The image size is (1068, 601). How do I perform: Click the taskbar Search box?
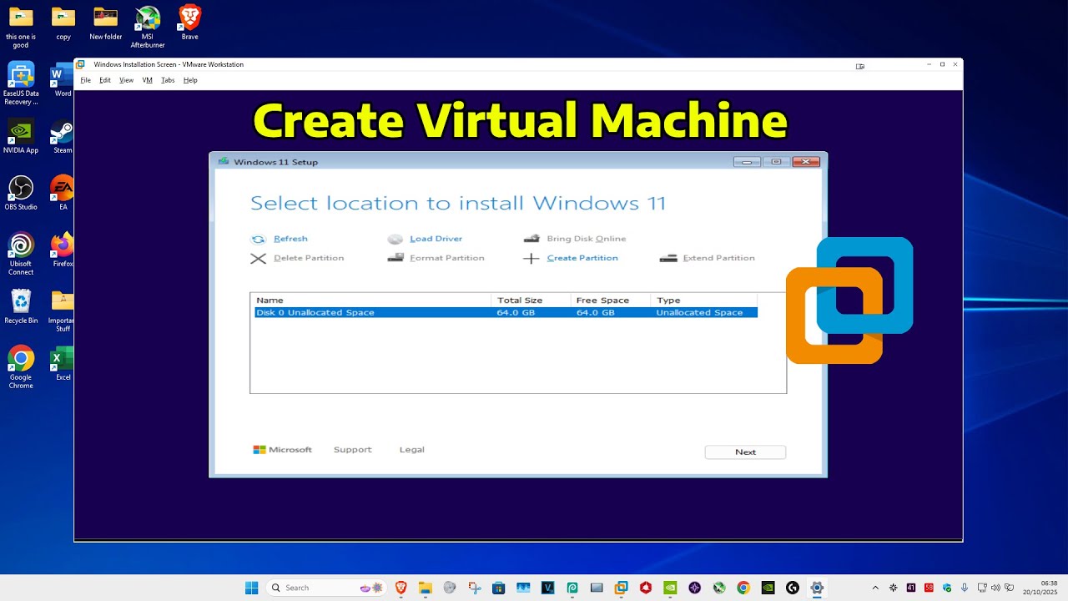(327, 588)
